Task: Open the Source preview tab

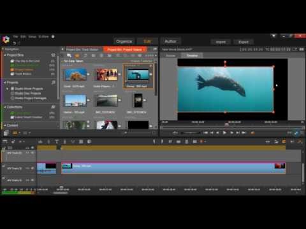Action: click(171, 55)
